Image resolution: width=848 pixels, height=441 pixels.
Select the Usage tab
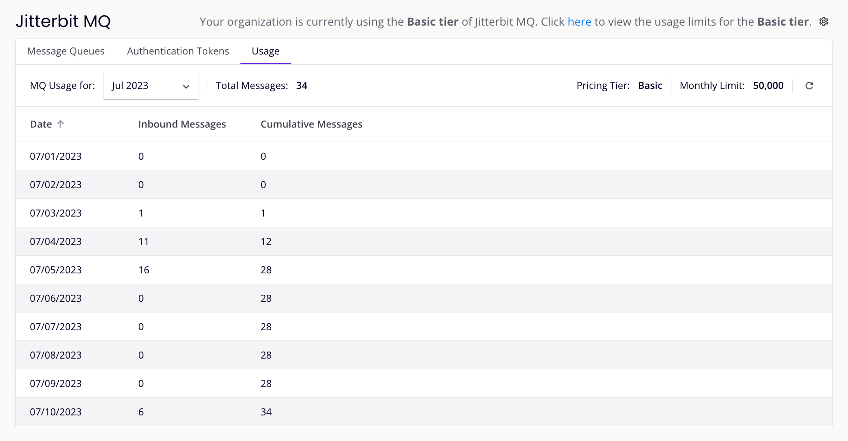tap(266, 51)
